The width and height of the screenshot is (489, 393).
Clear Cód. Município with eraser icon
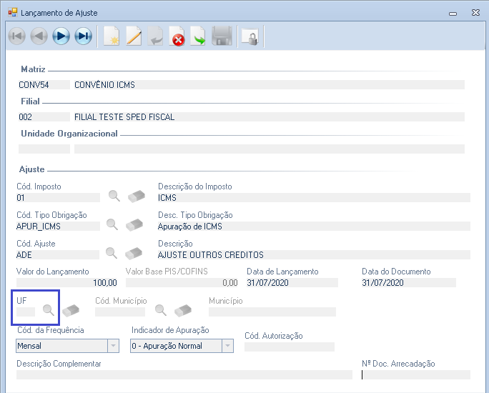point(183,310)
